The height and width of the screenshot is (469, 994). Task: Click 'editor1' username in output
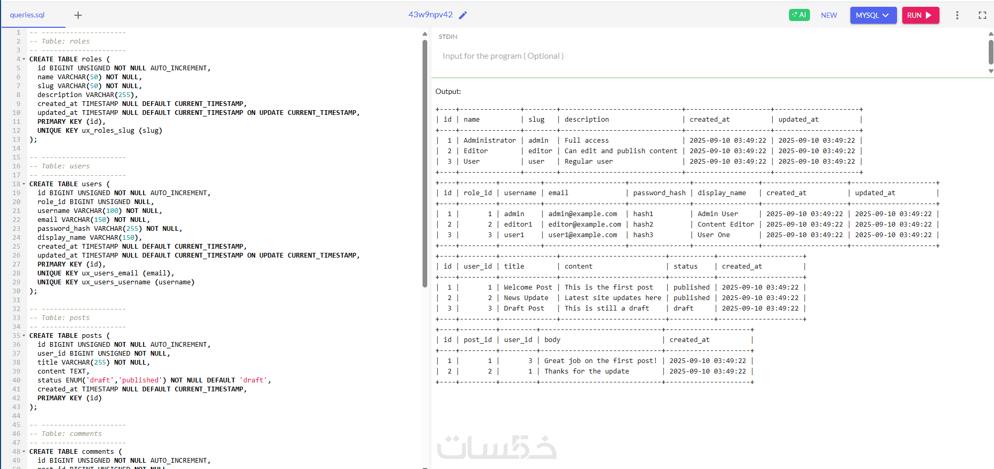click(x=518, y=225)
